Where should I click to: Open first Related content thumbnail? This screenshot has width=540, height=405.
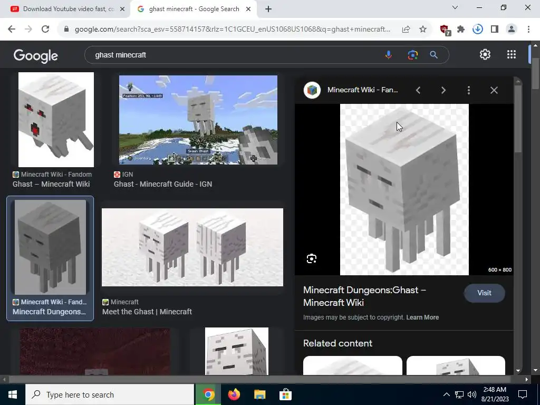tap(353, 366)
